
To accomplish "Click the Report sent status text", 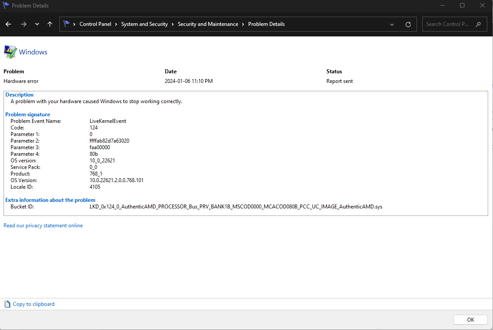I will point(340,81).
